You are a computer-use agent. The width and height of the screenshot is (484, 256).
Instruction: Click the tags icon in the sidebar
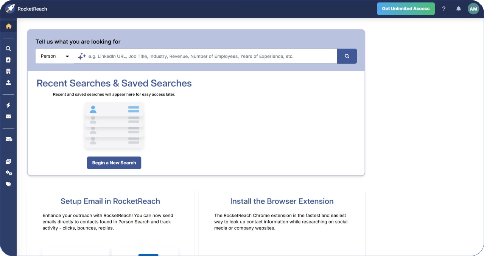pyautogui.click(x=8, y=184)
